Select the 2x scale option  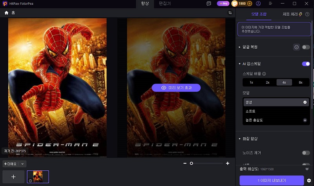268,82
